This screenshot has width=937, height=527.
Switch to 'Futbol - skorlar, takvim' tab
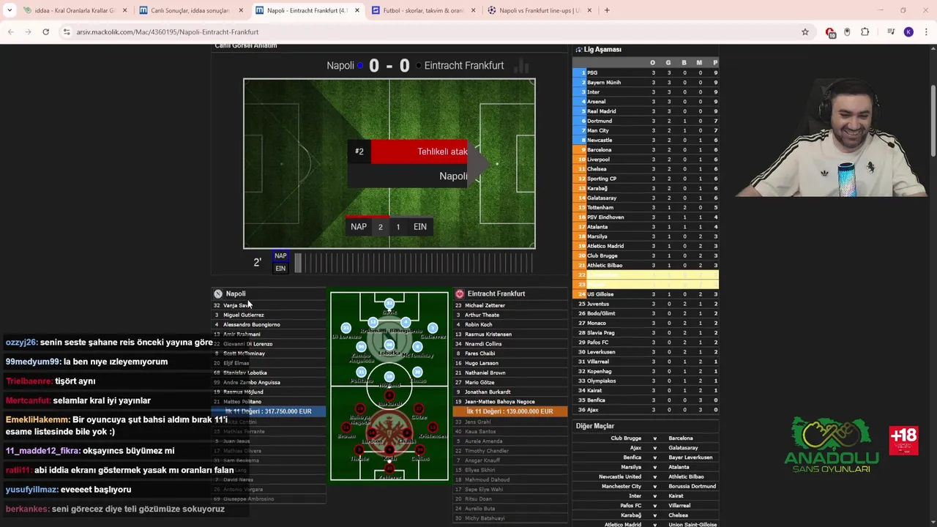[x=423, y=10]
